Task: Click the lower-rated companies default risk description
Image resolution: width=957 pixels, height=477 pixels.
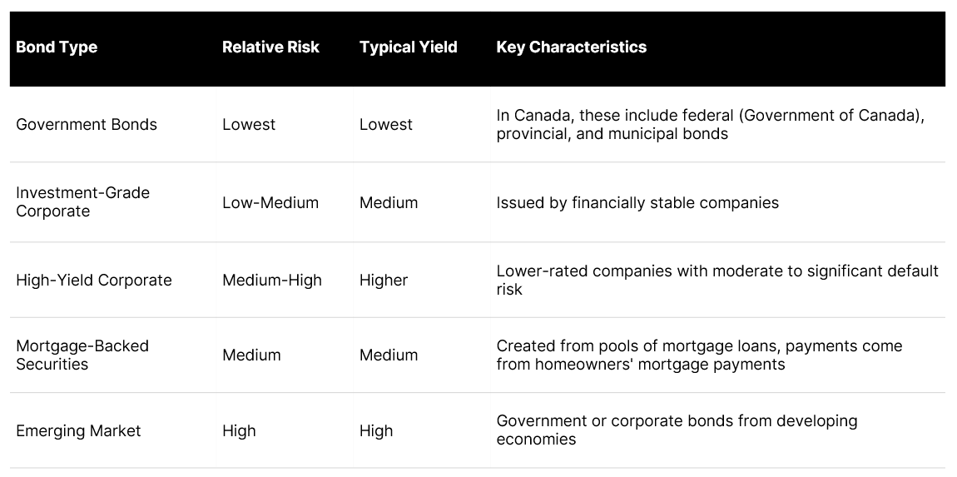Action: click(717, 281)
